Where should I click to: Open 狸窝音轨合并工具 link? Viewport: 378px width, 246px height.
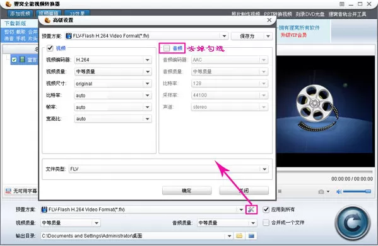coord(347,14)
